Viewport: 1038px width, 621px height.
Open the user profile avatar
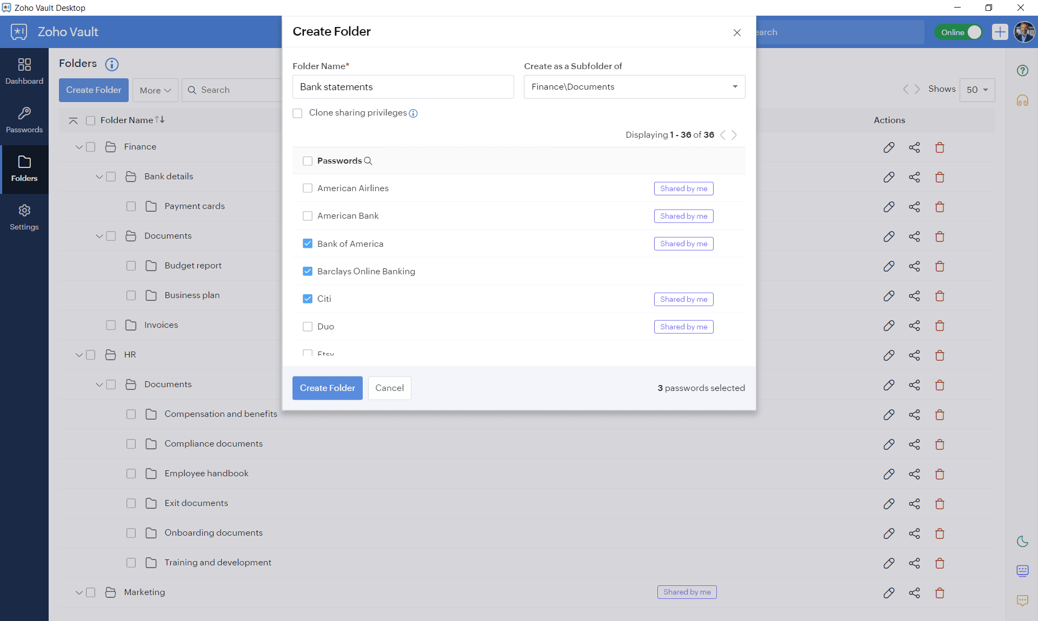point(1024,32)
